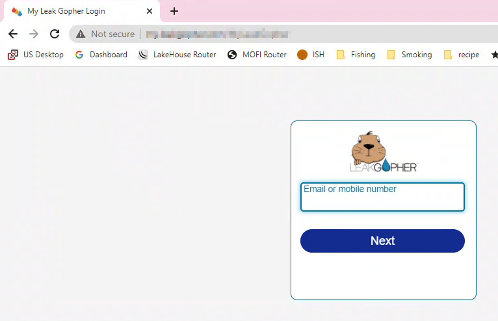Open the ISH bookmark
Screen dimensions: 498x321
311,55
